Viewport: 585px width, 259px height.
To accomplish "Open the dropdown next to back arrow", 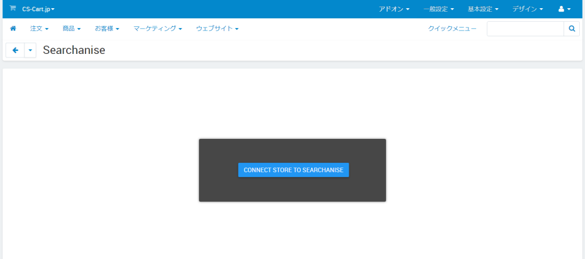I will [x=30, y=50].
